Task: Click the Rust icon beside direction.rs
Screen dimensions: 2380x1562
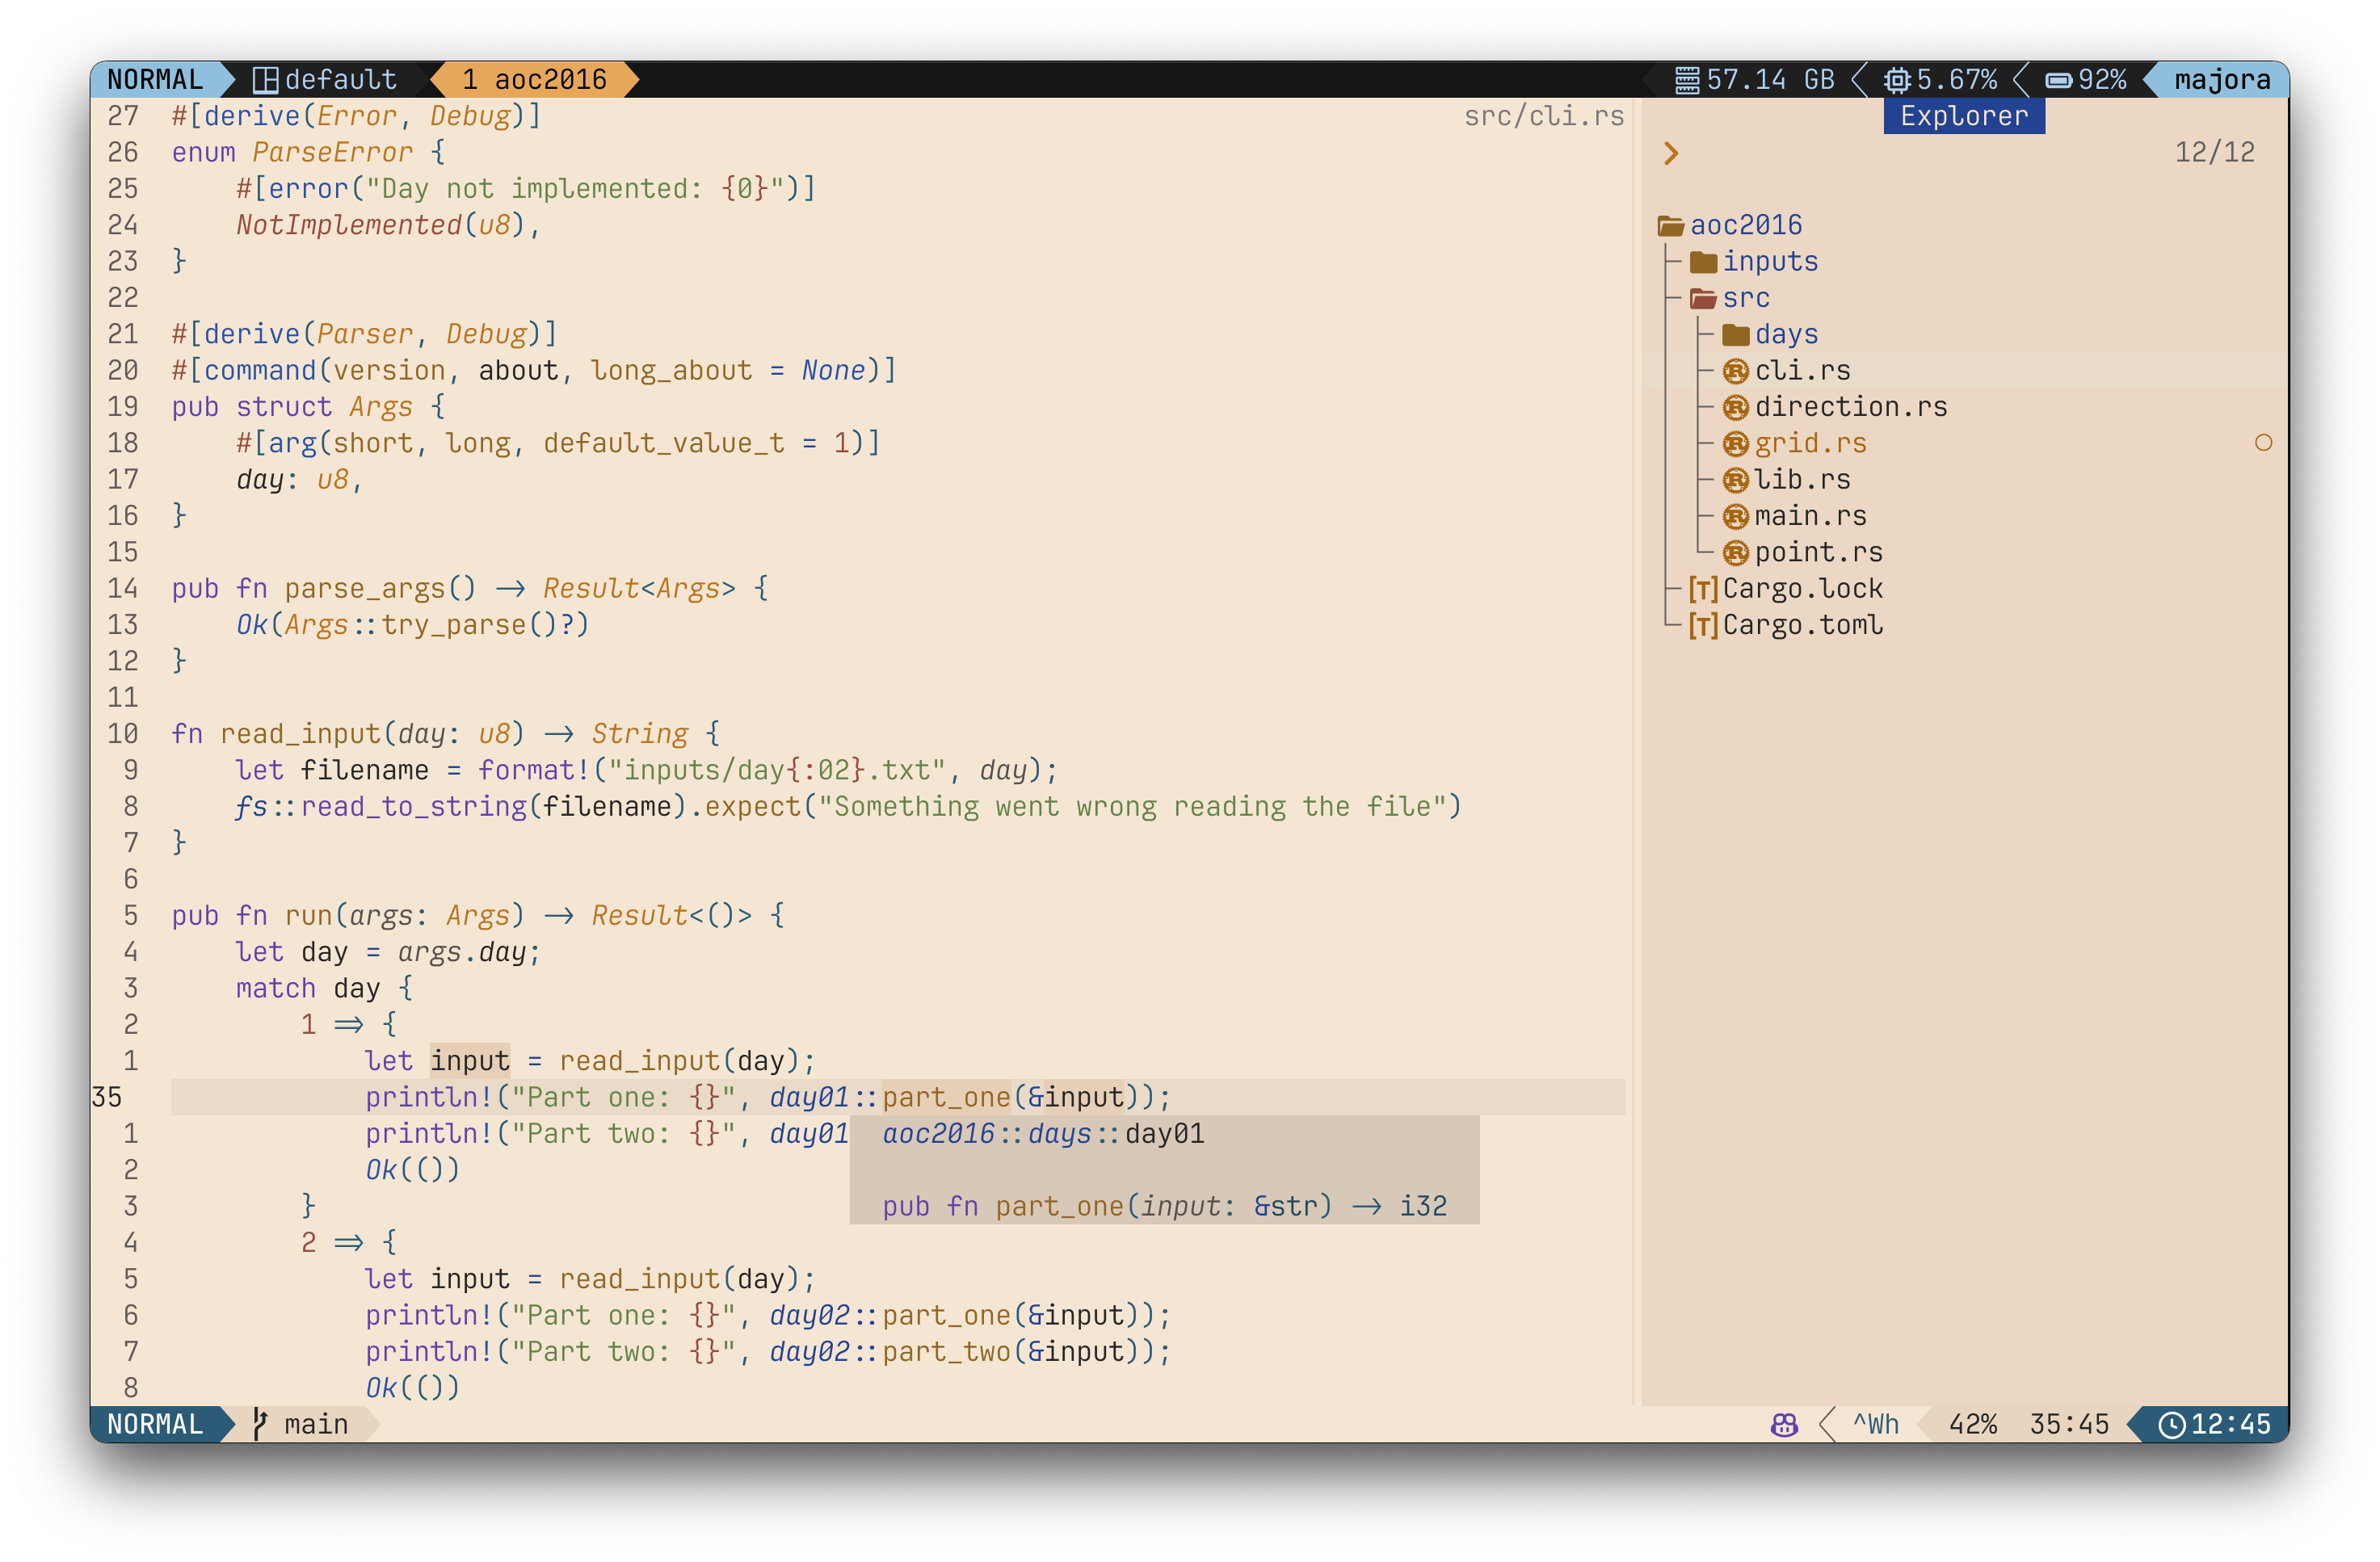Action: [1735, 407]
